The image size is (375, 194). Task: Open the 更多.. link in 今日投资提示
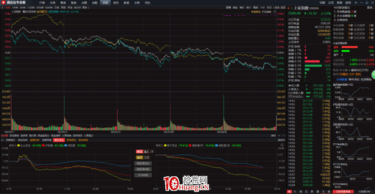370,8
